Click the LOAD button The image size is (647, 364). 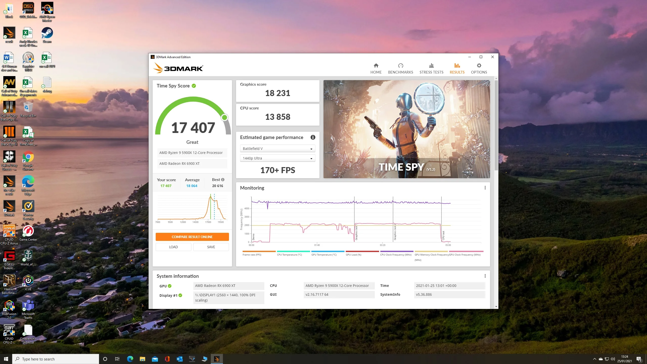[173, 247]
